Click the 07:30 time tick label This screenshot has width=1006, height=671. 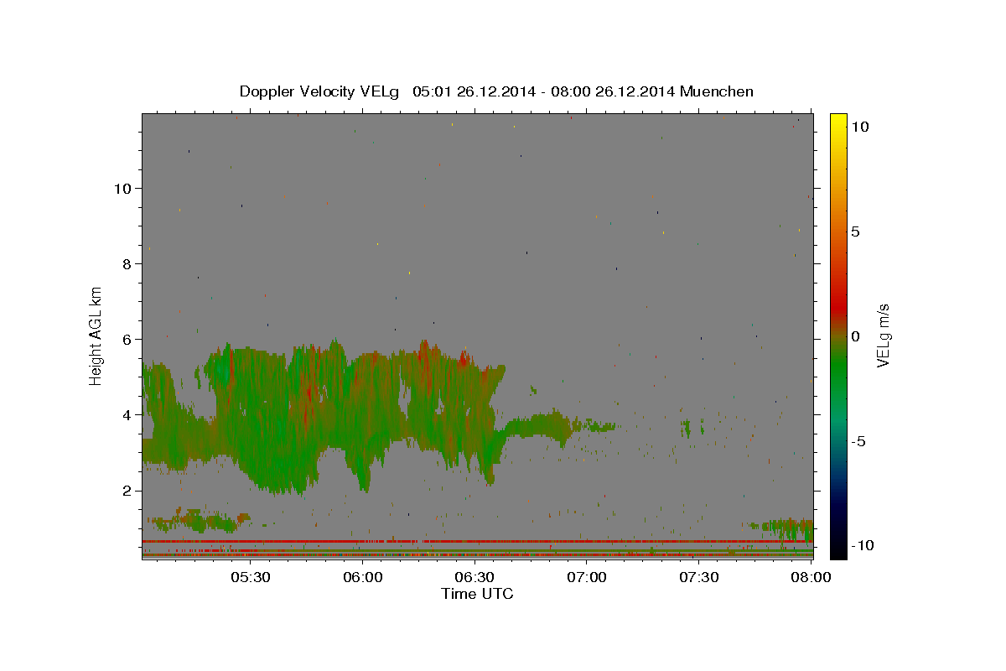coord(698,577)
